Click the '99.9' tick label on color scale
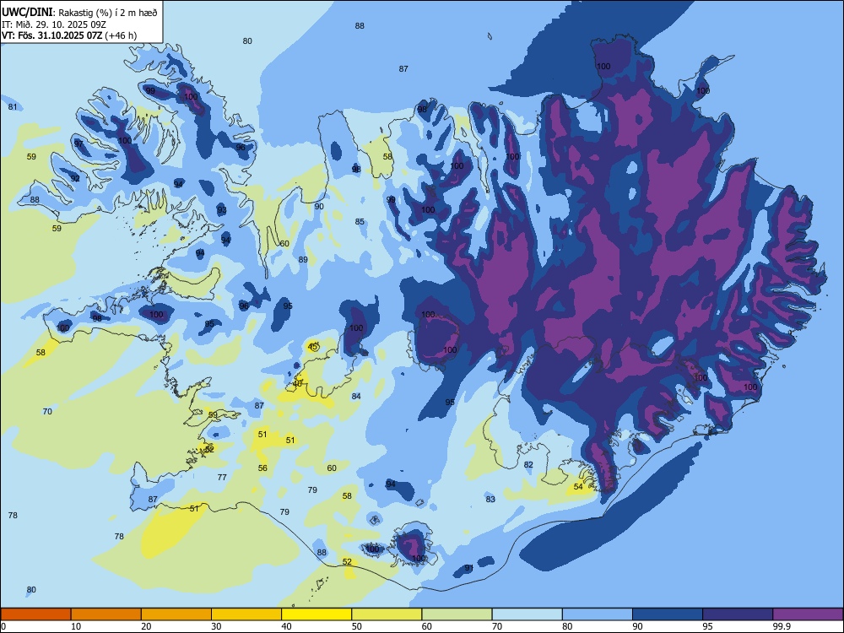The height and width of the screenshot is (633, 844). click(781, 626)
